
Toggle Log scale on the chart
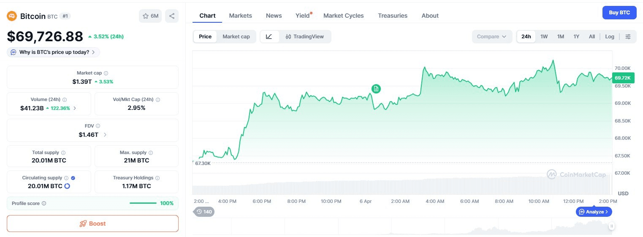pyautogui.click(x=609, y=37)
